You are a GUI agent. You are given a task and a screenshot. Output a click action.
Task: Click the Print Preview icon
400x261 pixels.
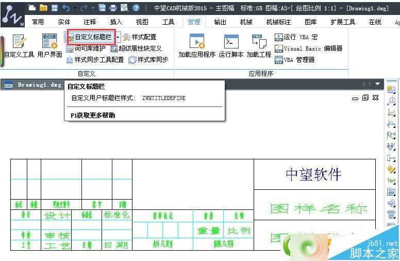click(124, 8)
